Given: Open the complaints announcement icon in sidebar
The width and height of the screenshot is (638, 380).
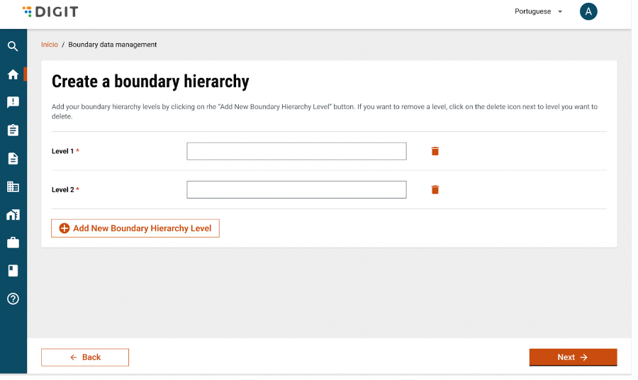Looking at the screenshot, I should (x=13, y=102).
